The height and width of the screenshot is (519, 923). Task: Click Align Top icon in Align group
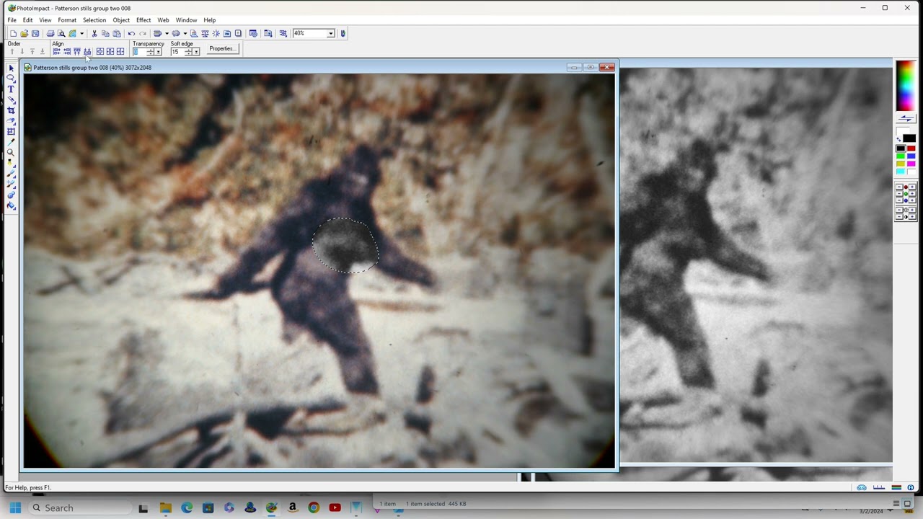(77, 52)
